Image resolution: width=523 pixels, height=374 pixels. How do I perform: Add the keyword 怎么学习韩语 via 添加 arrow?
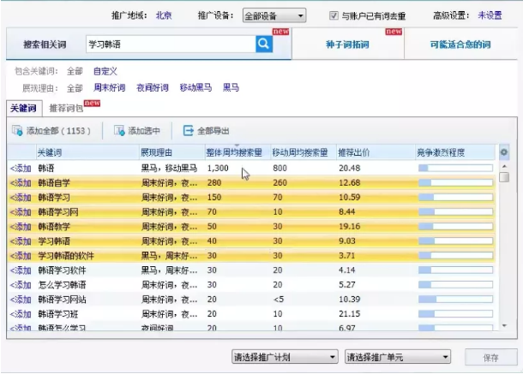(x=21, y=284)
